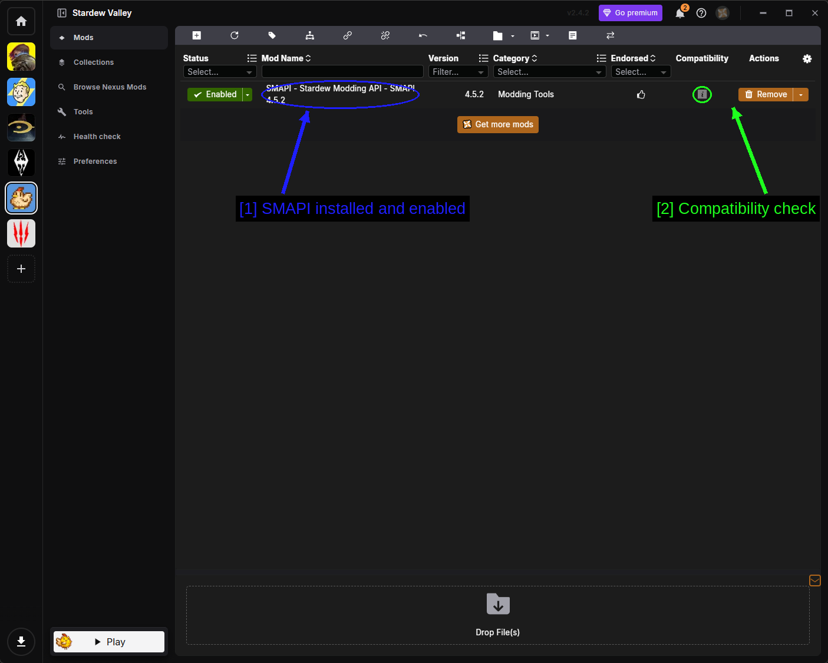The height and width of the screenshot is (663, 828).
Task: Click the deploy mods link icon
Action: tap(348, 35)
